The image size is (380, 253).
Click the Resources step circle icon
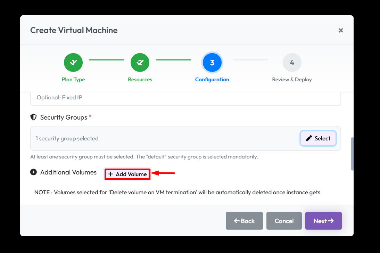point(140,63)
